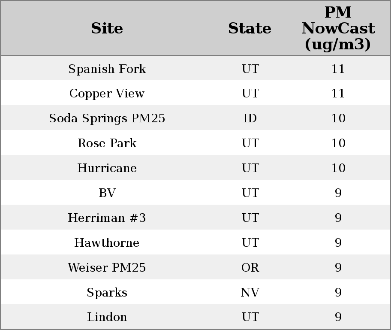Click the Lindon site cell
The width and height of the screenshot is (391, 330).
click(107, 317)
